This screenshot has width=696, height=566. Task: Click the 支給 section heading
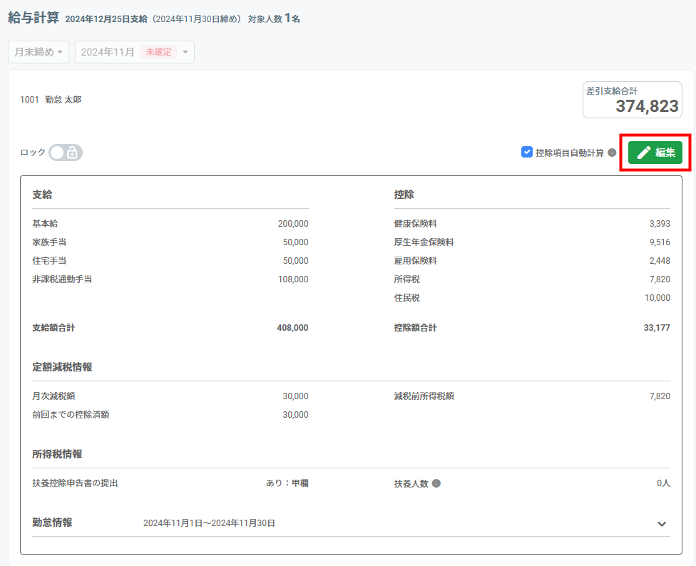click(x=42, y=195)
